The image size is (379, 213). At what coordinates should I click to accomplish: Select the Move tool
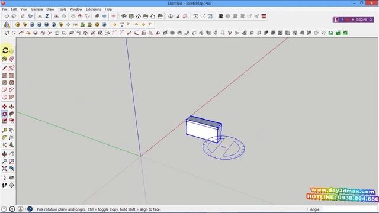coord(4,106)
